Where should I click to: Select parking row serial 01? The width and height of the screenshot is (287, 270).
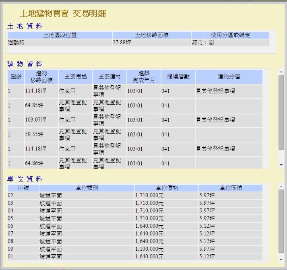pyautogui.click(x=135, y=257)
